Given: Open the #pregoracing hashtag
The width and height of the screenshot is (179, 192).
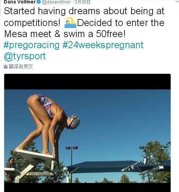Looking at the screenshot, I should tap(32, 45).
